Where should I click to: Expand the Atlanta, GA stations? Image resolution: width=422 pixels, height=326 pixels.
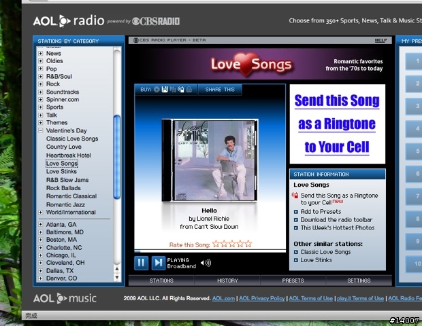pos(41,225)
